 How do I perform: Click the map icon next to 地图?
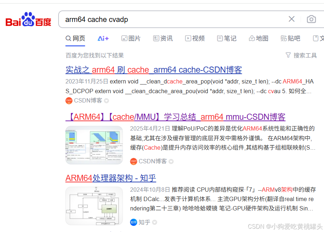[x=253, y=38]
